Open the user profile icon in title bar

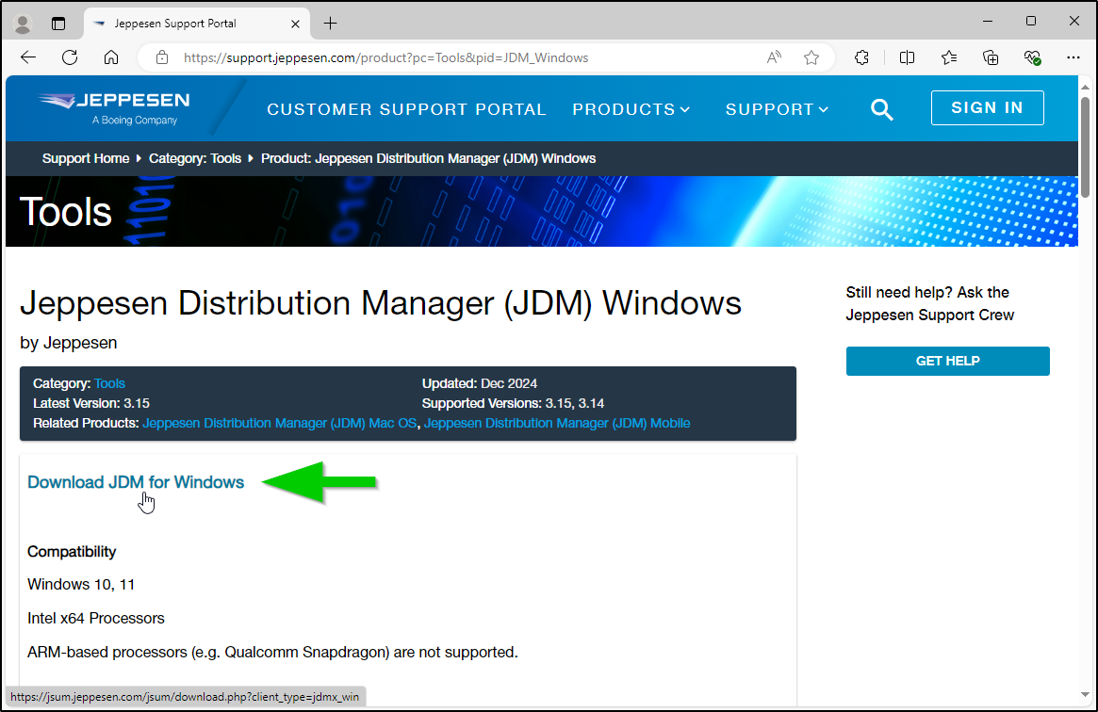coord(24,23)
